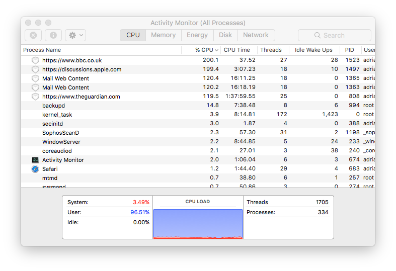Screen dimensions: 396x271
Task: Select the Safari process name
Action: [50, 169]
